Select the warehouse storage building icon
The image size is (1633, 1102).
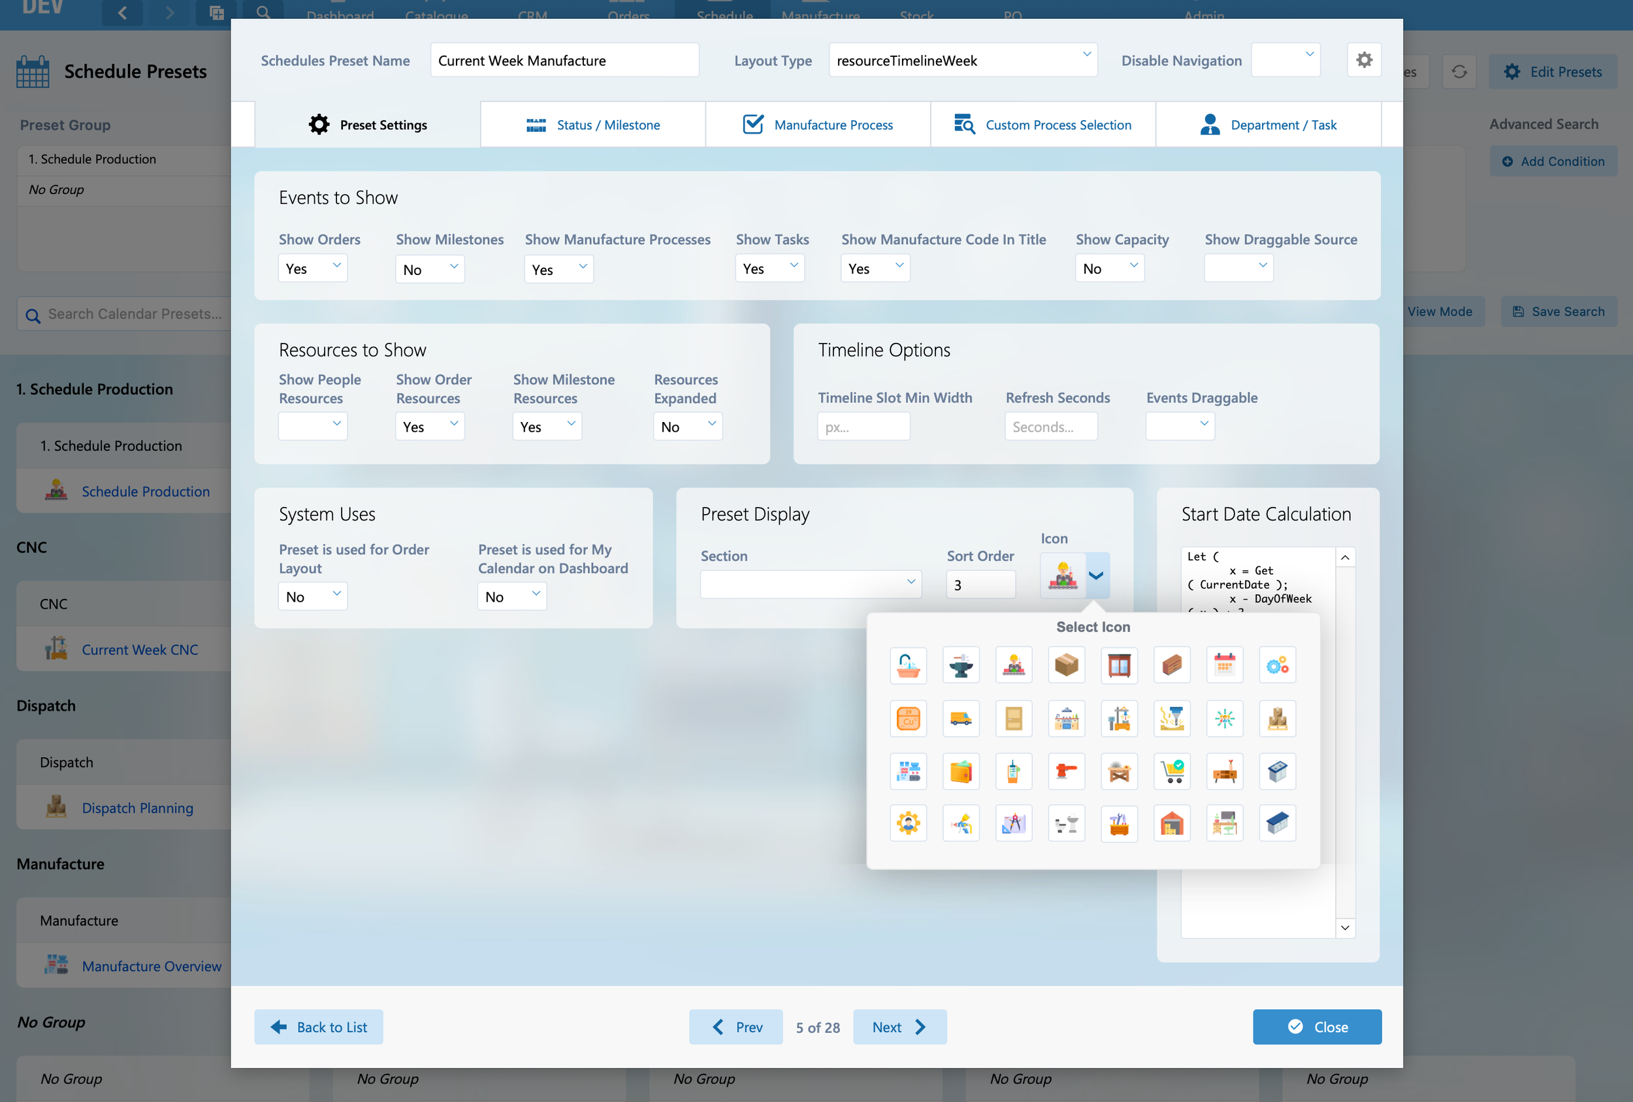(x=1171, y=823)
